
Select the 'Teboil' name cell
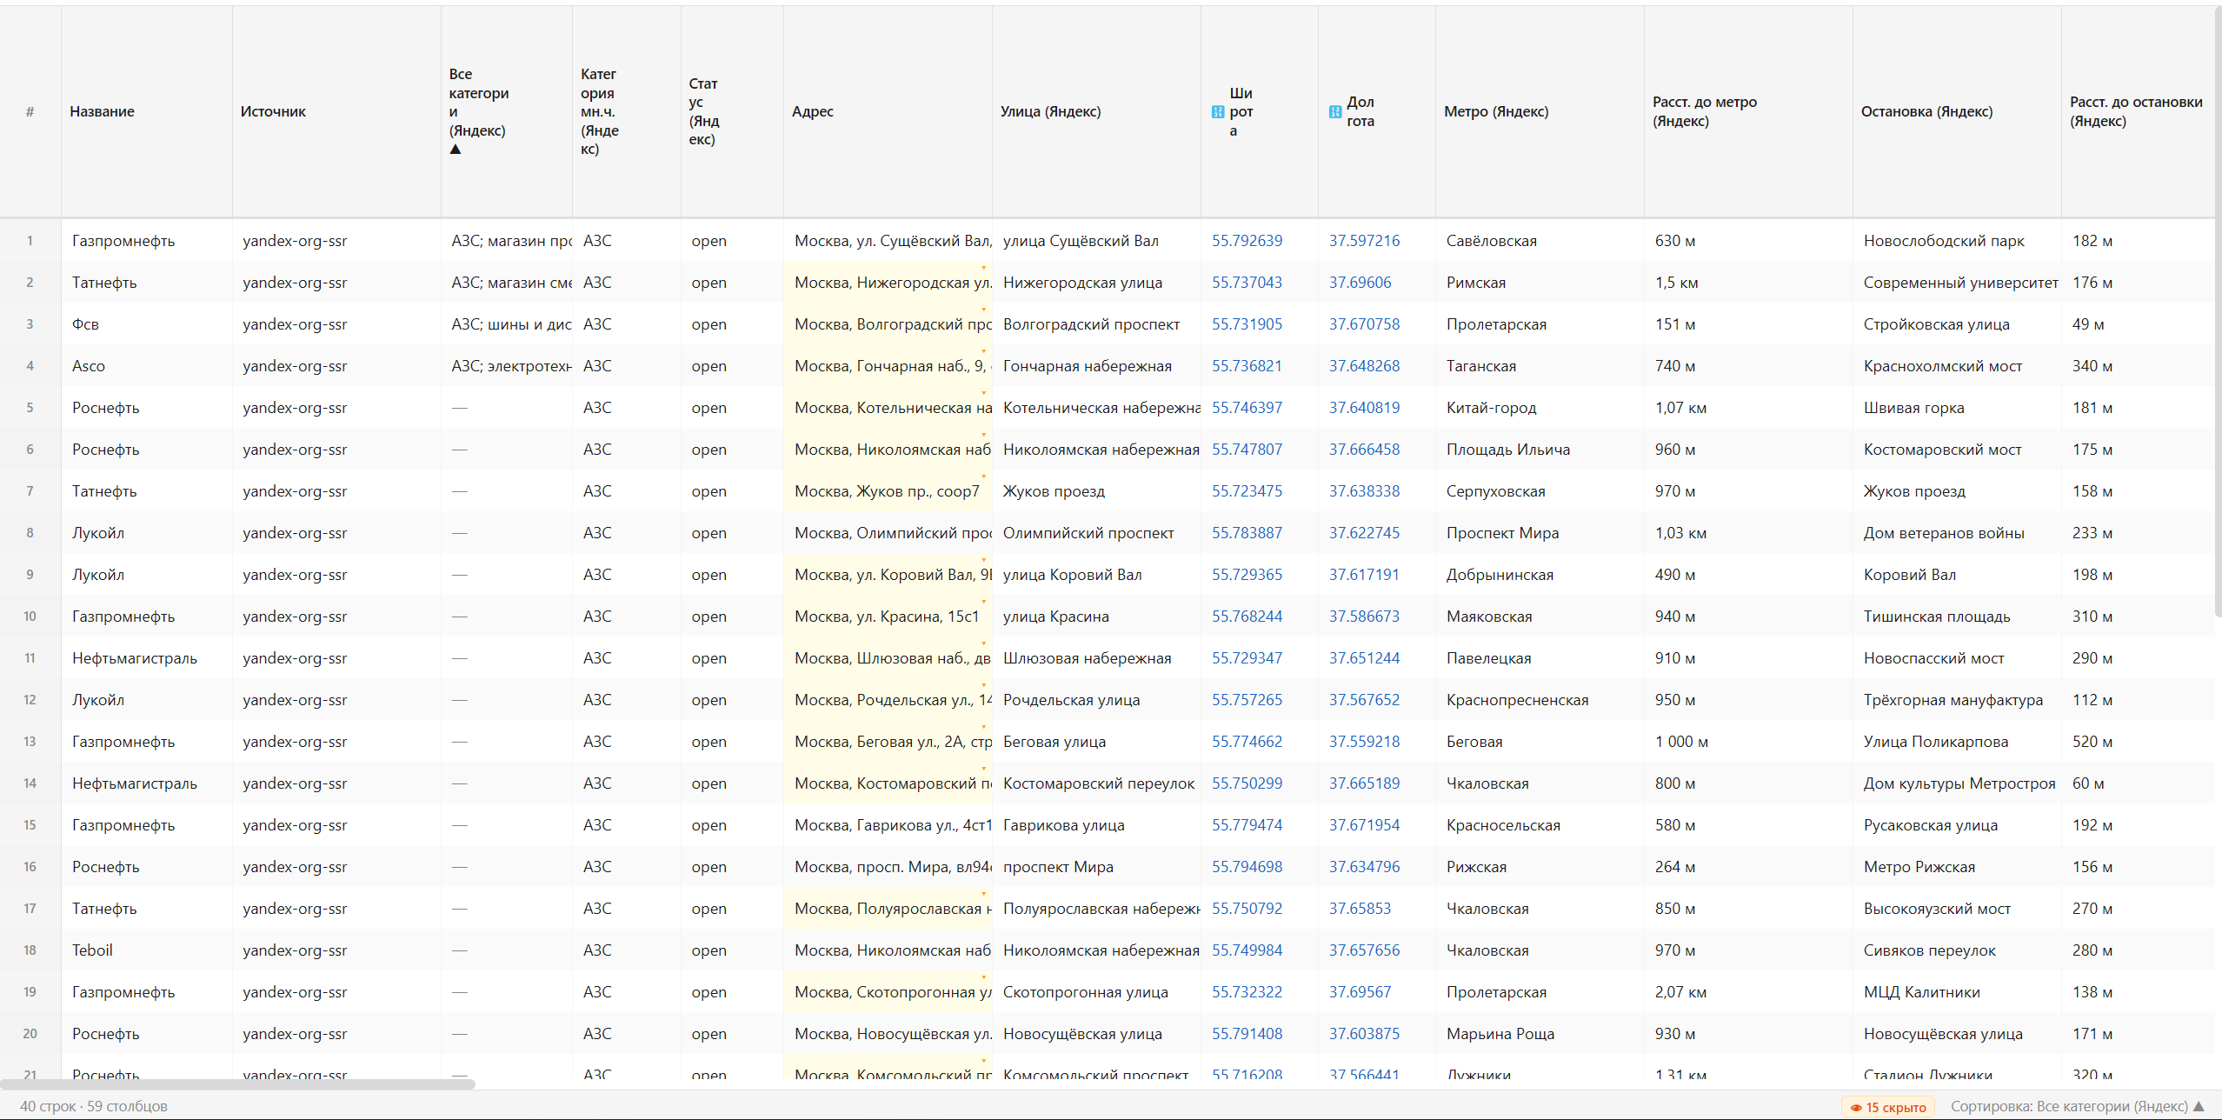(146, 950)
